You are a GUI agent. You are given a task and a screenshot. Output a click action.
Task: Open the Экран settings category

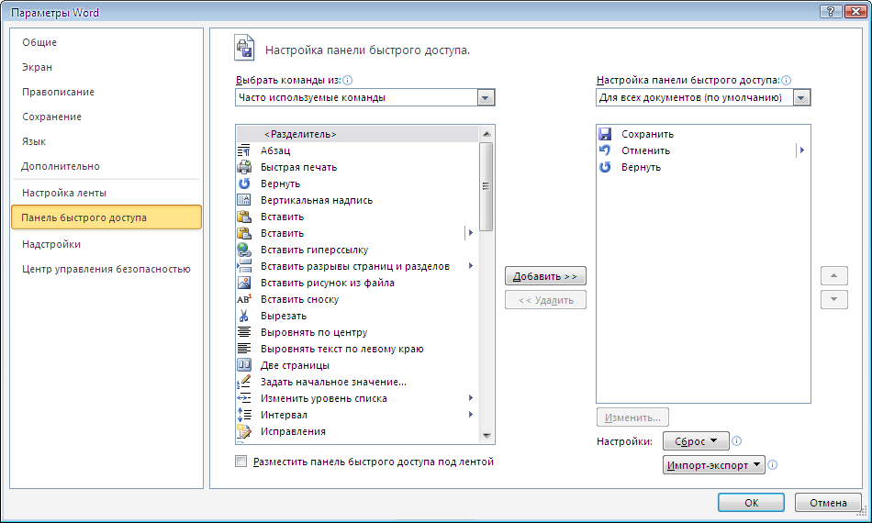pos(37,67)
